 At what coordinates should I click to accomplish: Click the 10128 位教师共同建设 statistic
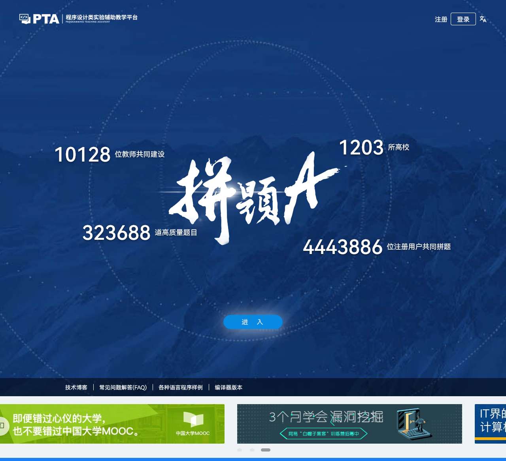coord(110,154)
